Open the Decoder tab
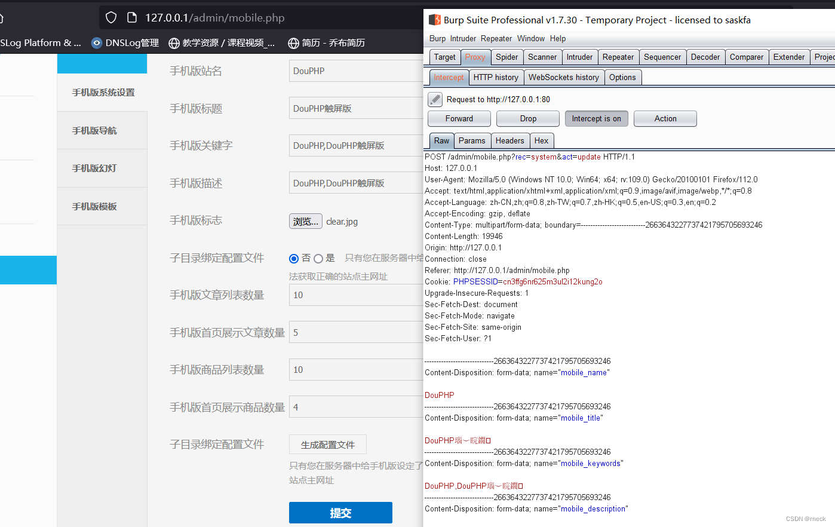The width and height of the screenshot is (835, 527). point(705,57)
